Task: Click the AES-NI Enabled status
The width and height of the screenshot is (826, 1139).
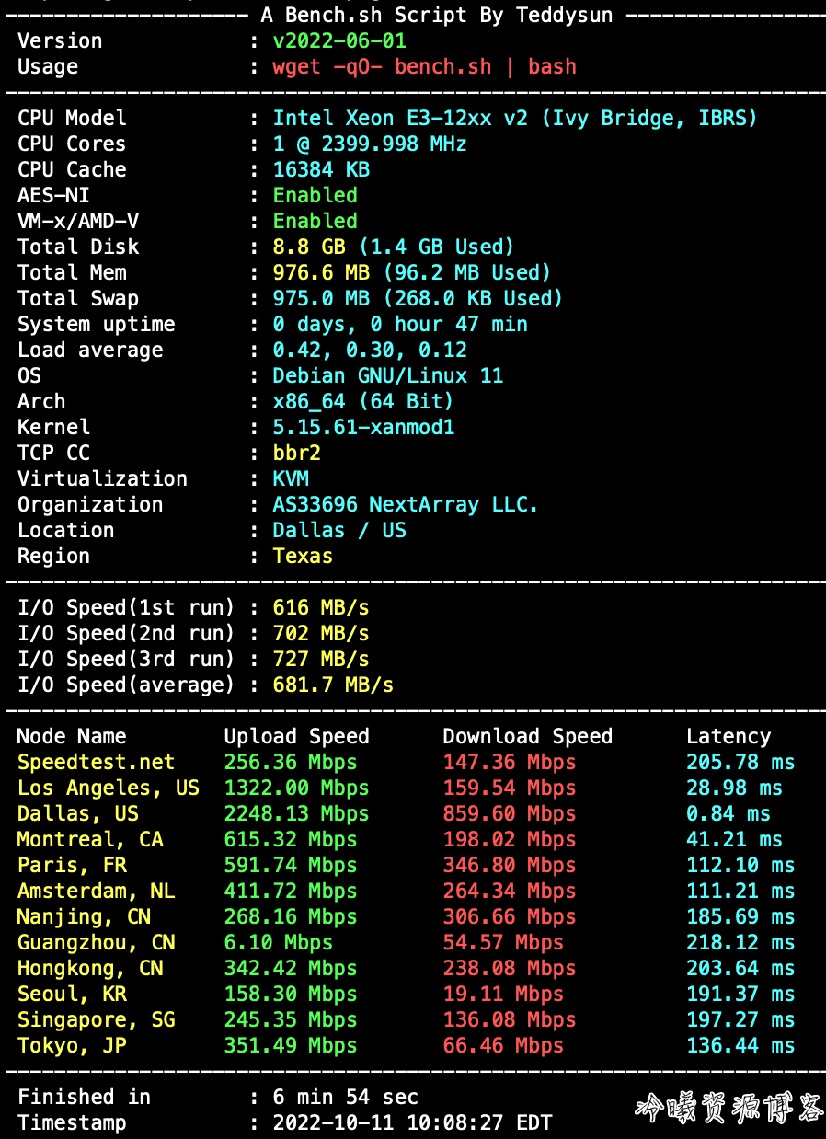Action: (315, 196)
